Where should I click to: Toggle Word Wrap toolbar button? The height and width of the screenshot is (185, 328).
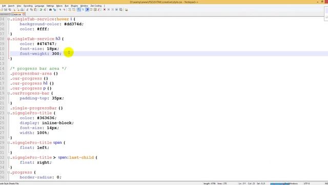point(79,10)
